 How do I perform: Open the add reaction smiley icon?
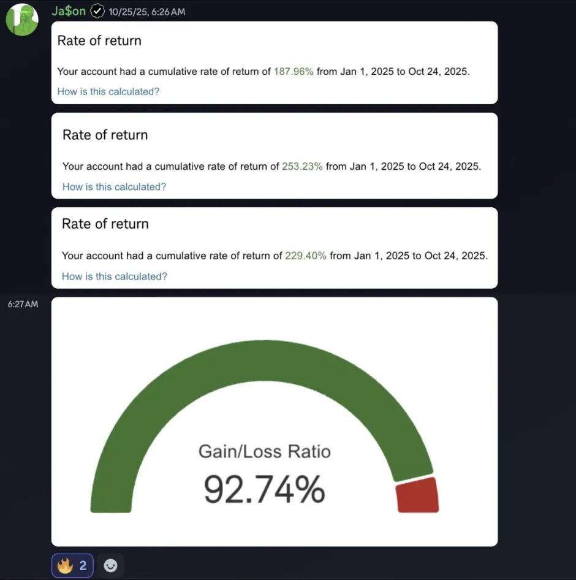(x=110, y=565)
